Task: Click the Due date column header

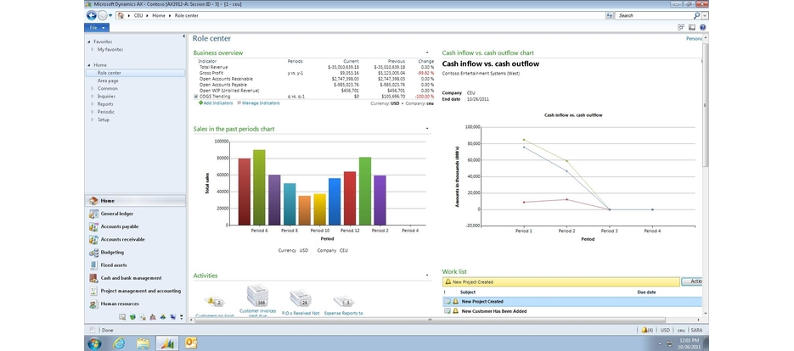Action: (x=646, y=292)
